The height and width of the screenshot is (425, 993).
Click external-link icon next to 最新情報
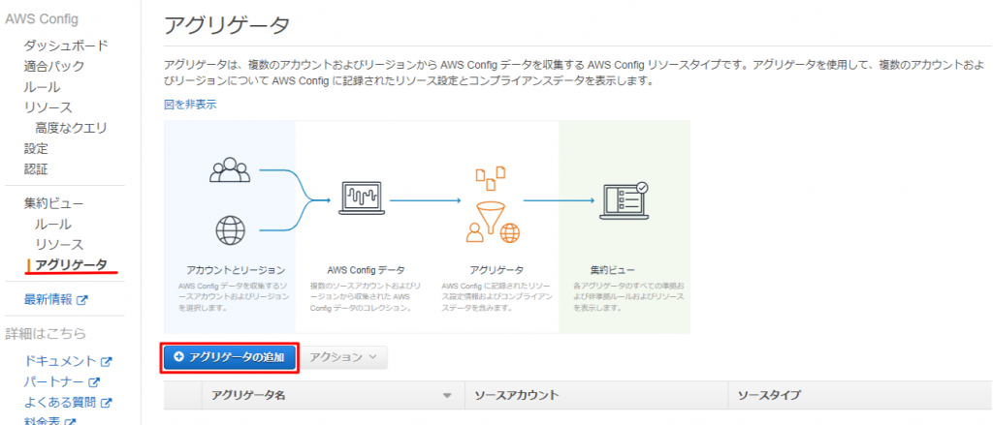pyautogui.click(x=81, y=300)
